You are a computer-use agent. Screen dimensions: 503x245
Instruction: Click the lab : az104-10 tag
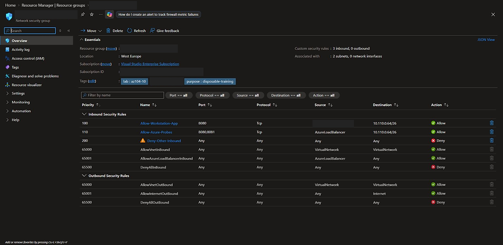pos(134,82)
